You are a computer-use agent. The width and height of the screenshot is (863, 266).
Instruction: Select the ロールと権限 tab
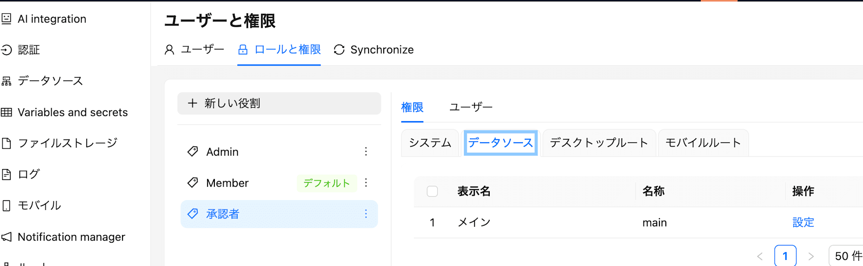click(x=279, y=50)
